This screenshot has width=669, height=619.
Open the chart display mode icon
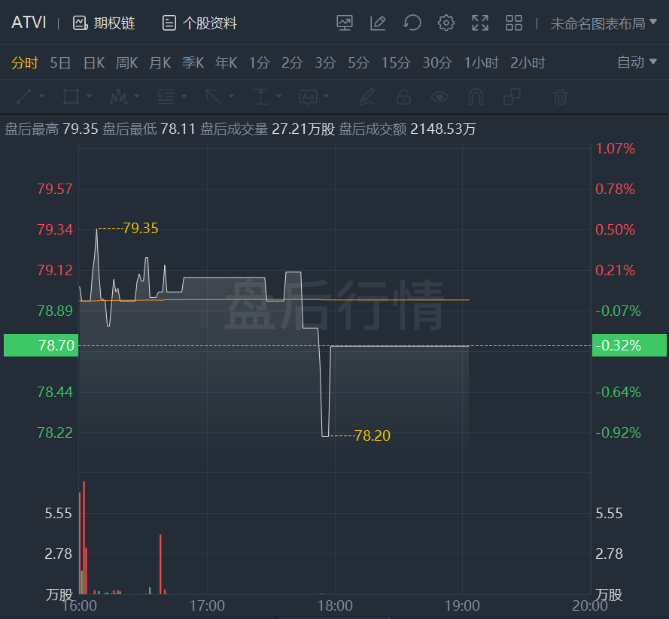coord(345,23)
